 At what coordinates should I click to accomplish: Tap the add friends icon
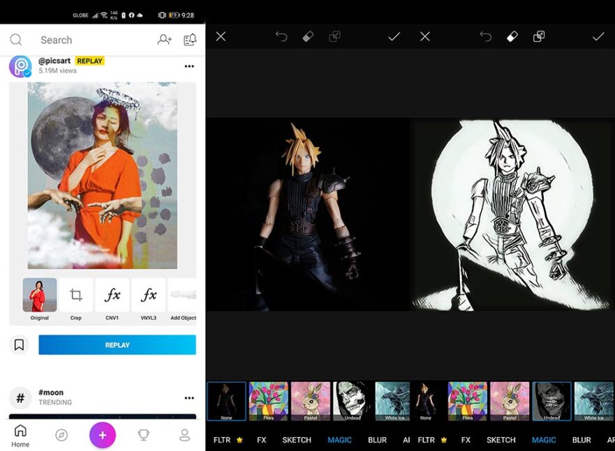click(165, 40)
